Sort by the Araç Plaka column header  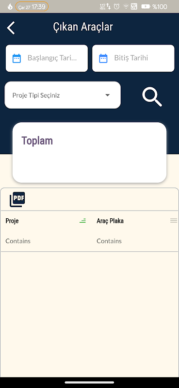click(110, 221)
